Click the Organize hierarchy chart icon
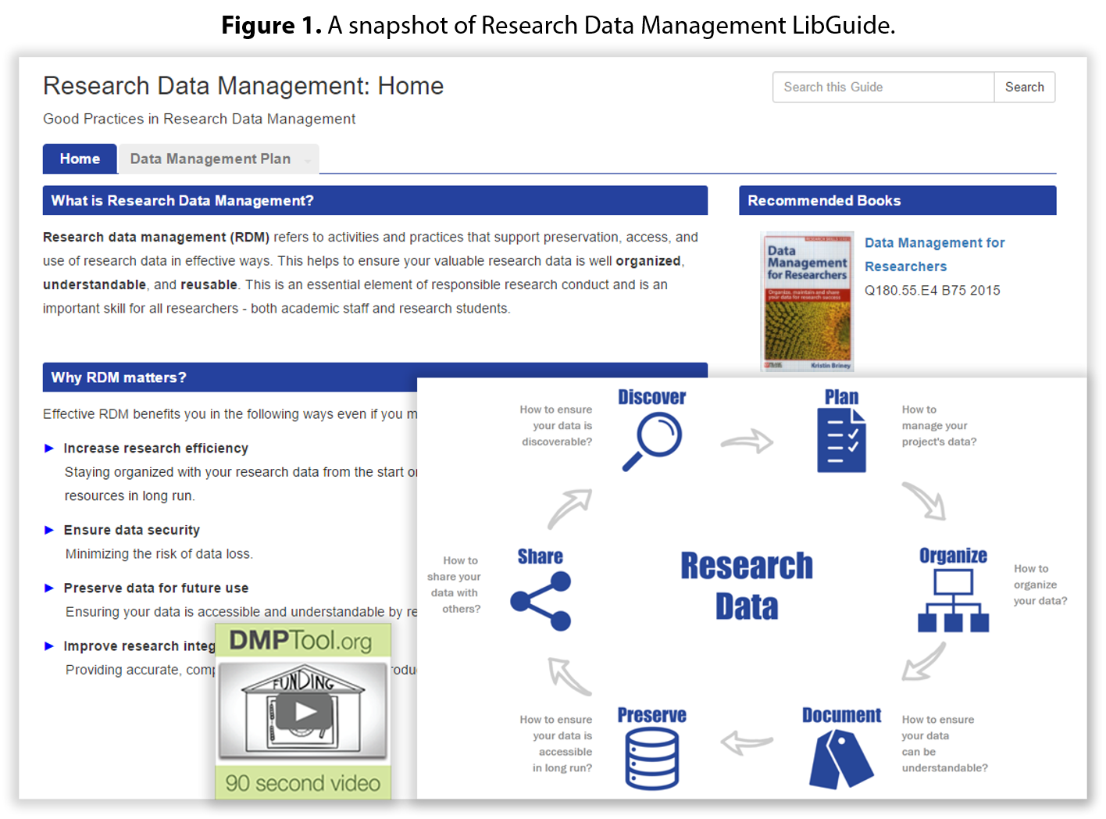The height and width of the screenshot is (819, 1106). pos(953,600)
